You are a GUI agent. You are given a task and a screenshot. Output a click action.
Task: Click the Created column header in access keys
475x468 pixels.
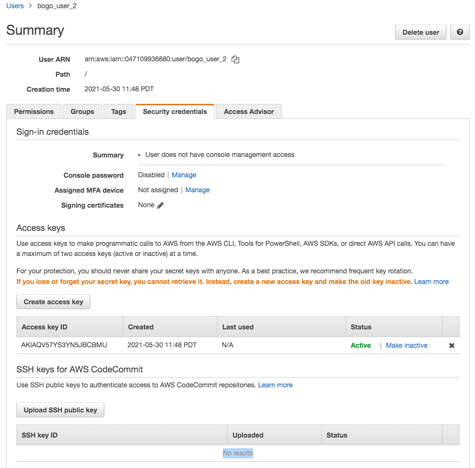(x=170, y=327)
